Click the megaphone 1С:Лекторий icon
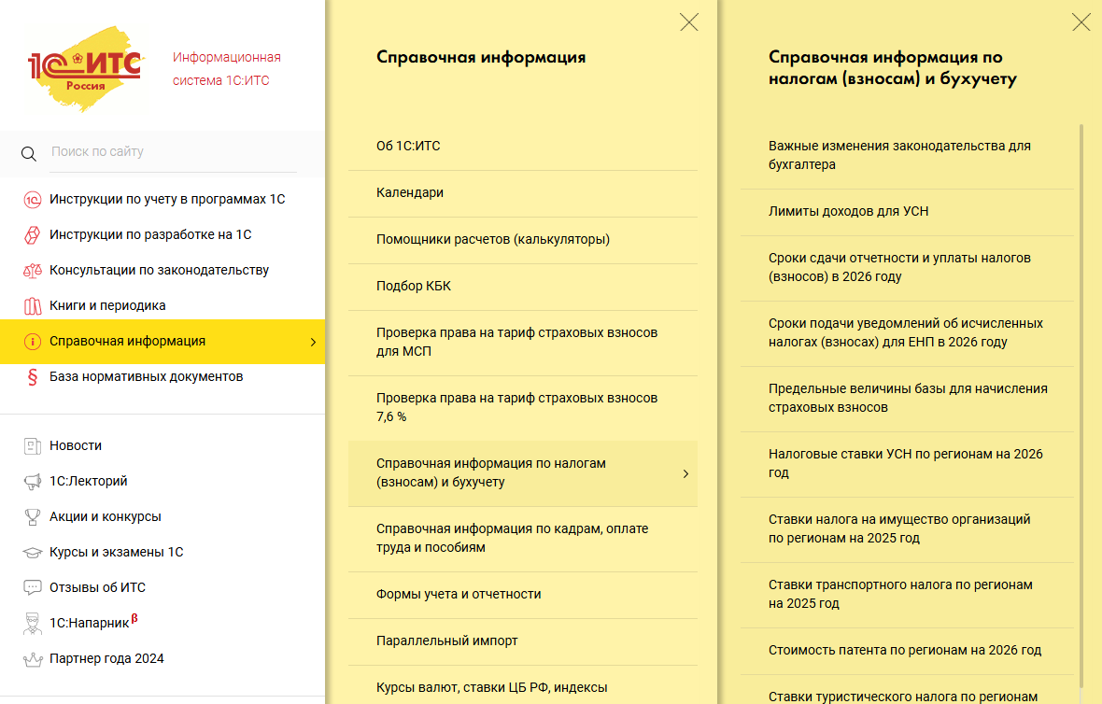Image resolution: width=1102 pixels, height=704 pixels. click(33, 481)
